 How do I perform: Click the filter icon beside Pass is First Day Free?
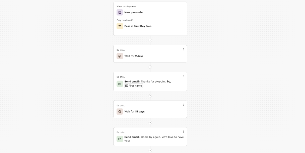120,26
